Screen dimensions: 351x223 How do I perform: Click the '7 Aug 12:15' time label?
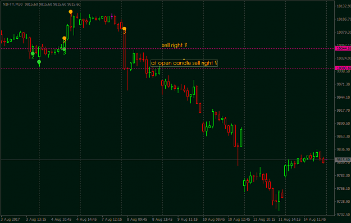pyautogui.click(x=112, y=219)
